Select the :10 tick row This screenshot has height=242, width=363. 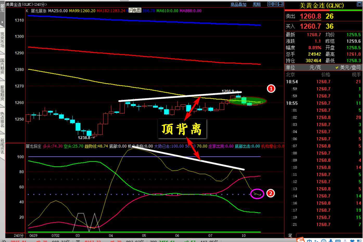(323, 167)
